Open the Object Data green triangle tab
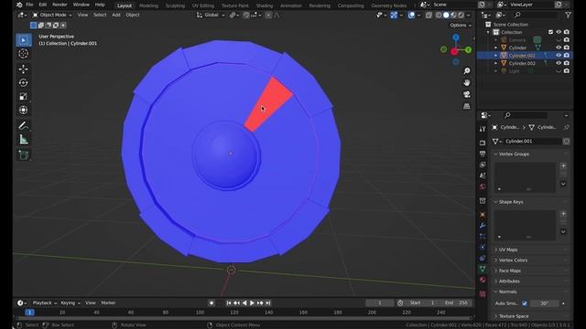The height and width of the screenshot is (329, 586). [483, 269]
